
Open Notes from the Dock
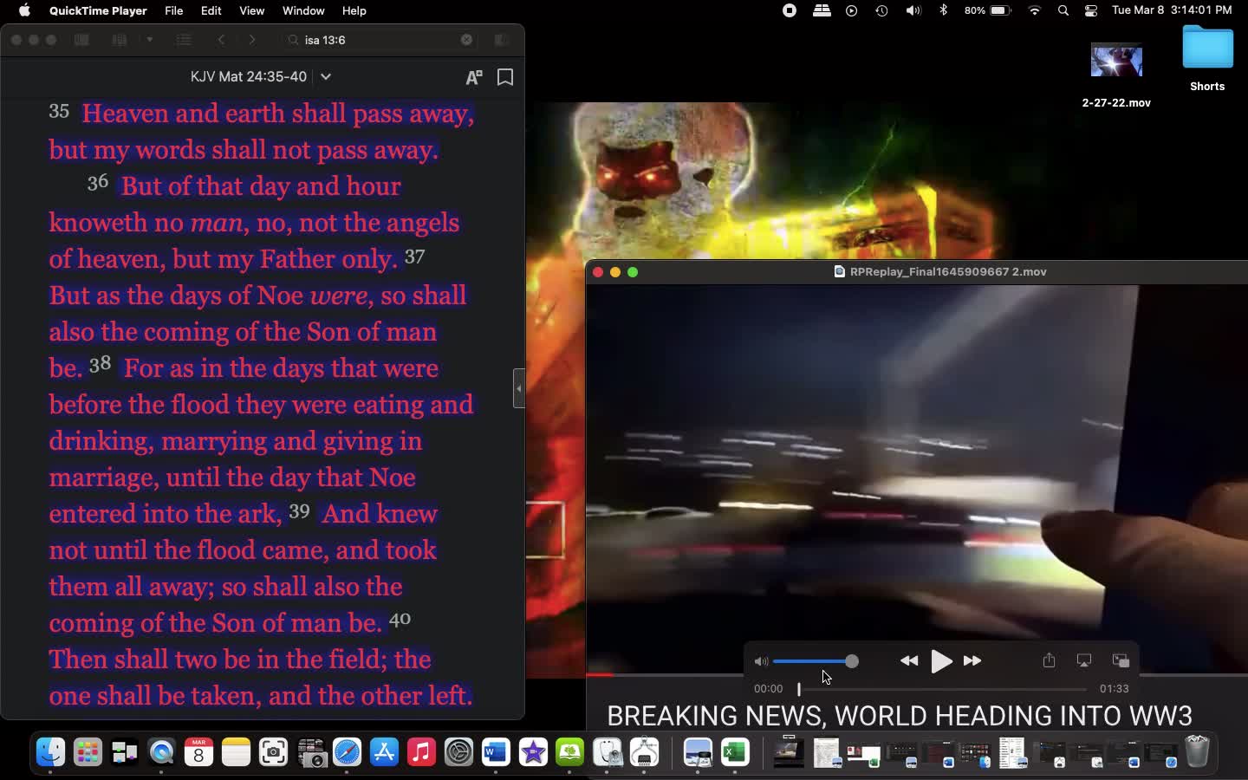(236, 752)
